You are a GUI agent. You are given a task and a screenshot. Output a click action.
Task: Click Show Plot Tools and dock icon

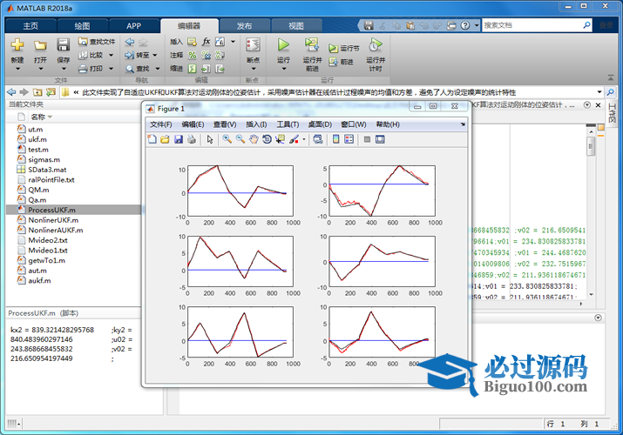[x=380, y=139]
